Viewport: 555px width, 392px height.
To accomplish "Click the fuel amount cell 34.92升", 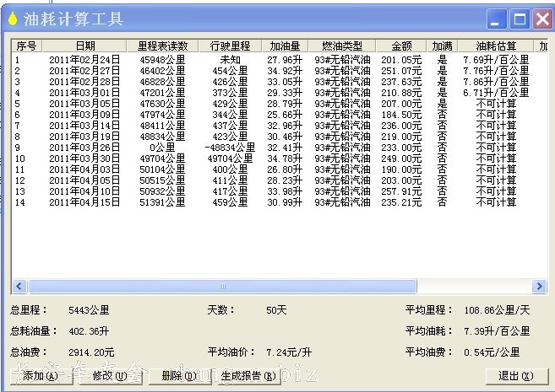I will coord(285,71).
